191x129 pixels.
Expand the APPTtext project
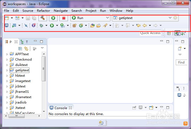click(x=7, y=54)
